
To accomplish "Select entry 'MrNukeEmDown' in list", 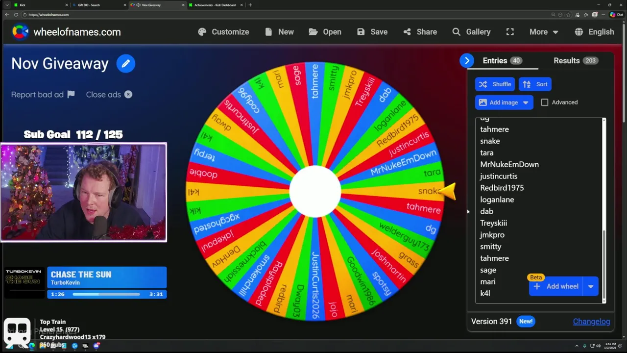I will pyautogui.click(x=509, y=165).
